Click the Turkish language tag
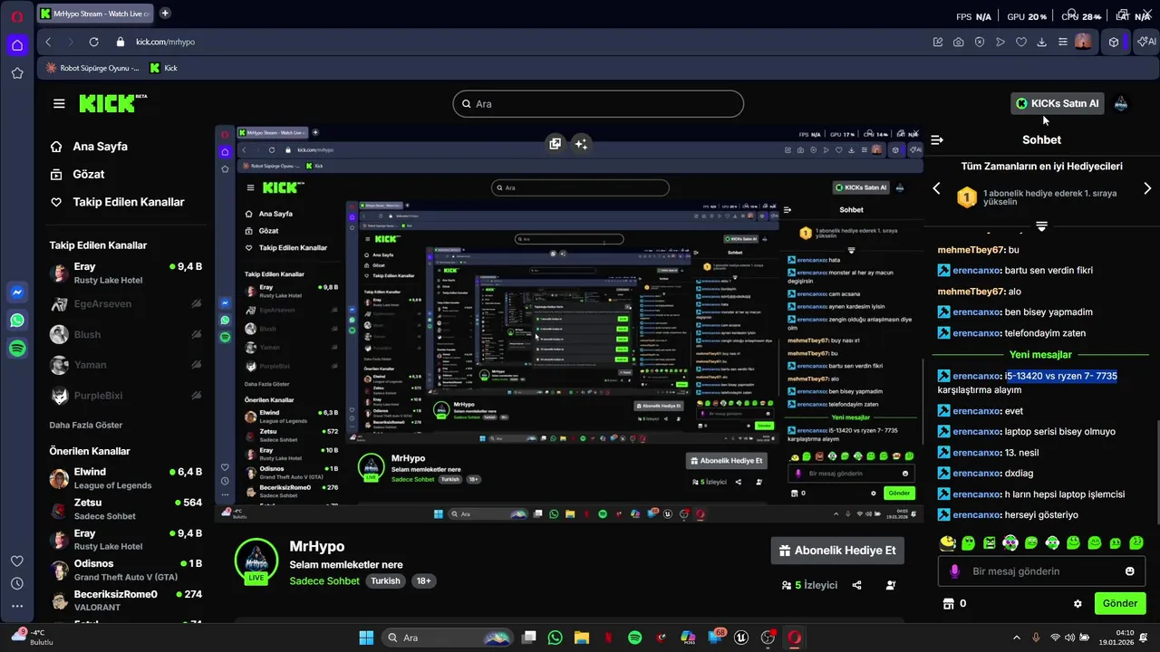Screen dimensions: 1160x652 pos(385,581)
